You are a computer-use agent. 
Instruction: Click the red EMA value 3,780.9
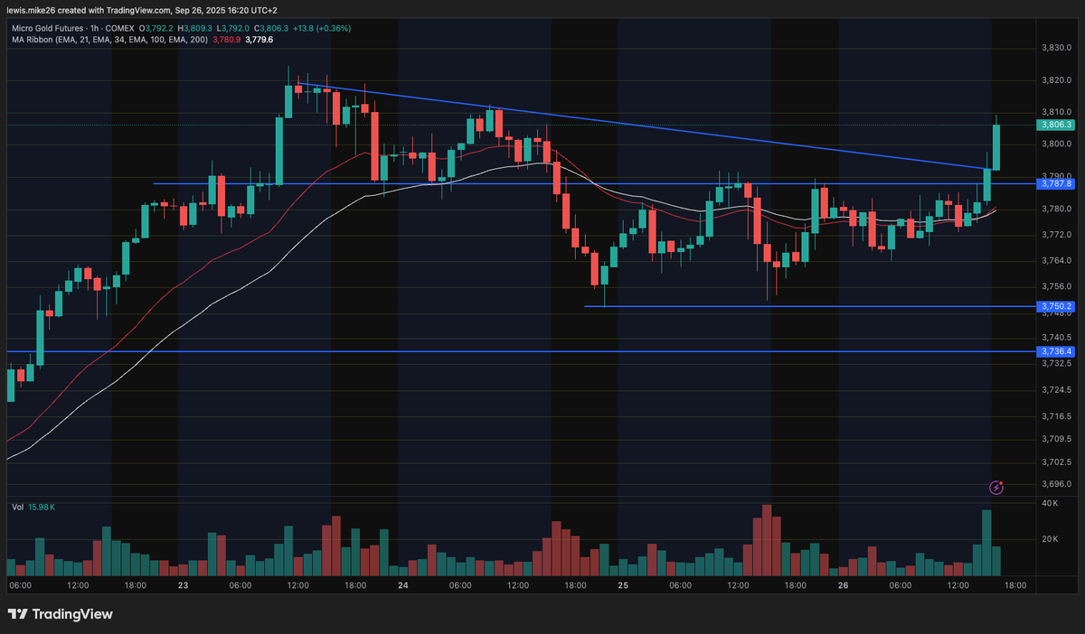[x=225, y=40]
